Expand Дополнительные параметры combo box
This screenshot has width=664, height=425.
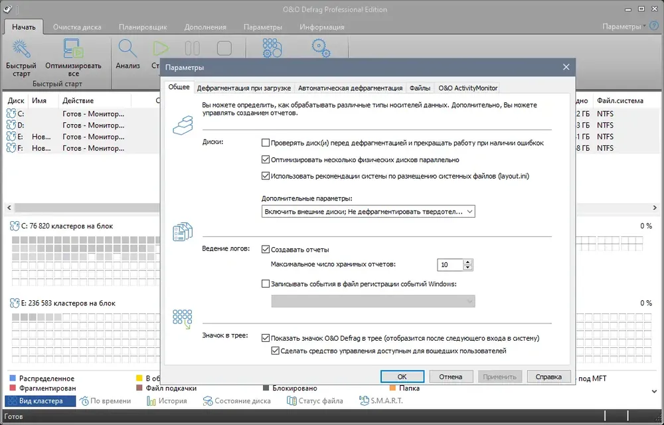coord(368,211)
